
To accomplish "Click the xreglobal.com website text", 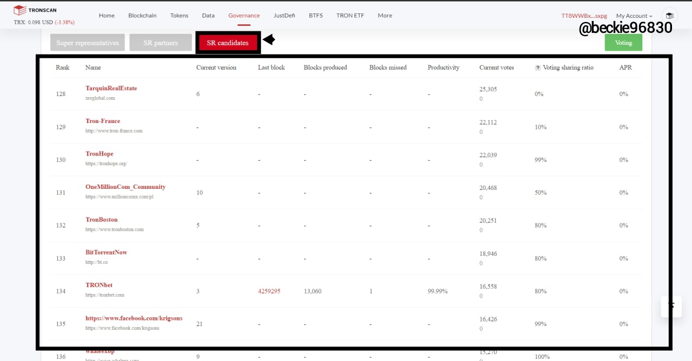I will click(100, 98).
